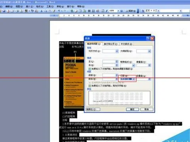This screenshot has width=190, height=142.
Task: Switch to the 中文版式 tab
Action: (x=126, y=44)
